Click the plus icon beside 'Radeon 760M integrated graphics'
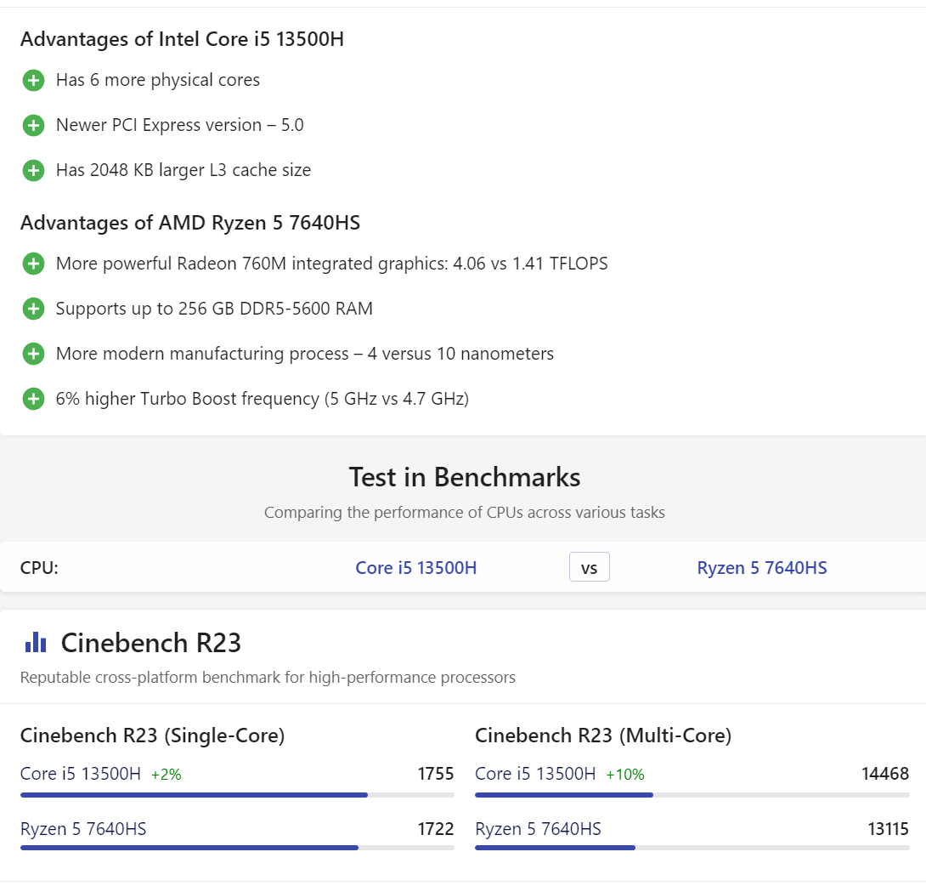926x886 pixels. click(33, 264)
